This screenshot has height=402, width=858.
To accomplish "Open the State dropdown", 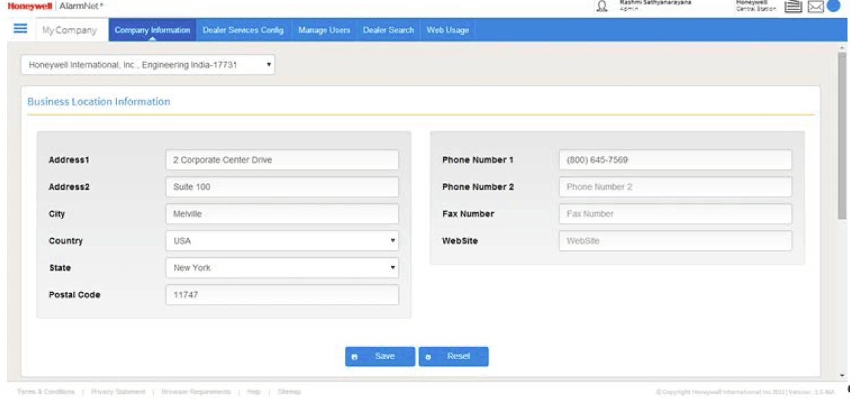I will pyautogui.click(x=282, y=268).
